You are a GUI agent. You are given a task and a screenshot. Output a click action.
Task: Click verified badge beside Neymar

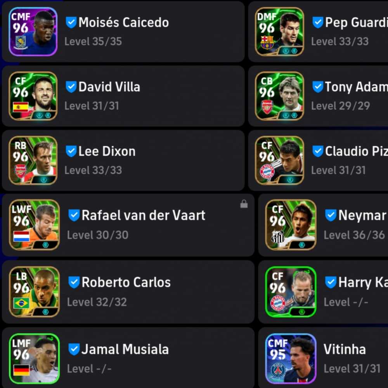click(331, 215)
